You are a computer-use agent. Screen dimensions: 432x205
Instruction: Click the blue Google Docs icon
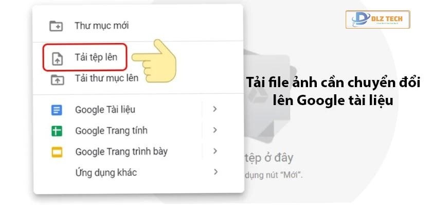tap(57, 110)
